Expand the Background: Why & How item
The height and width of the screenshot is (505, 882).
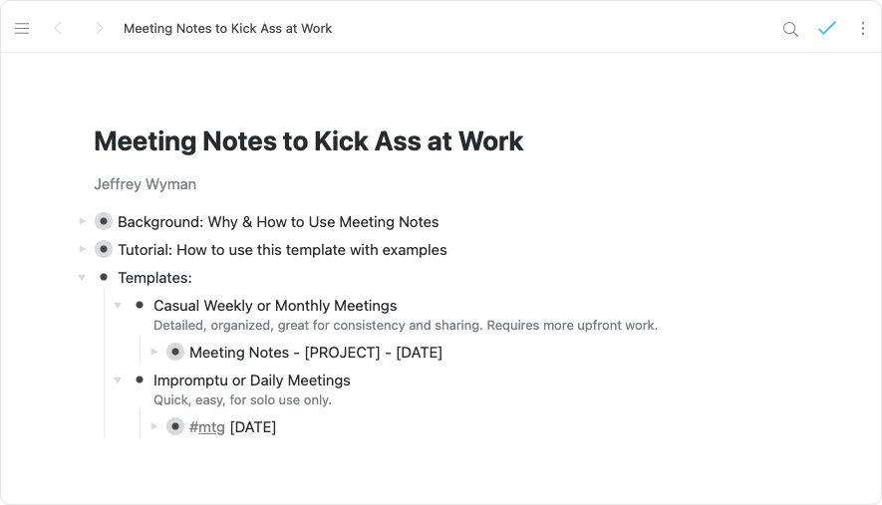[82, 221]
